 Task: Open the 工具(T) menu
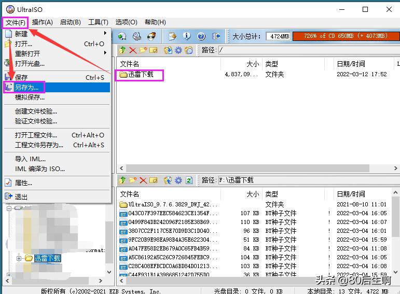tap(98, 22)
